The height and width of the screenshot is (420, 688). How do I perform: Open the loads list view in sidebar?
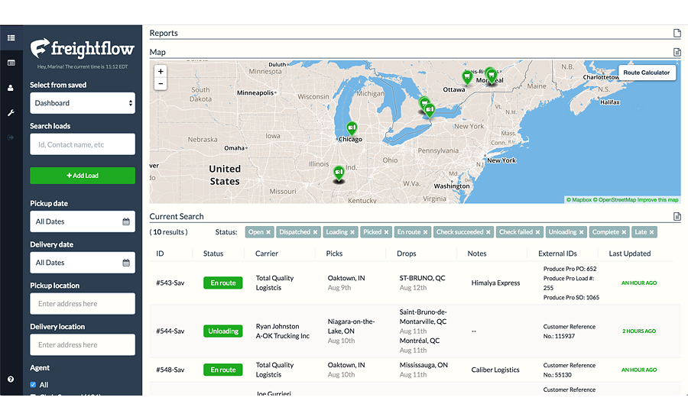tap(11, 37)
